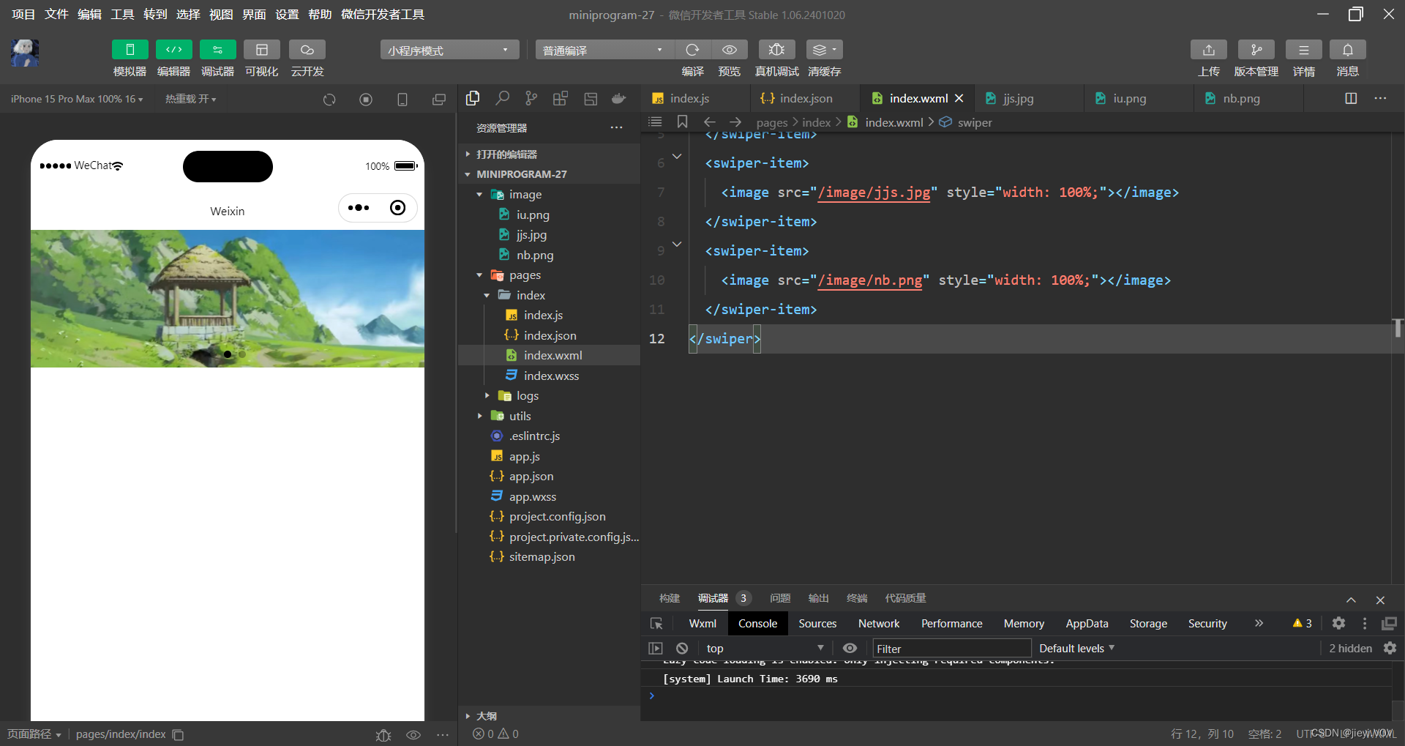
Task: Toggle console live expression eye icon
Action: [850, 648]
